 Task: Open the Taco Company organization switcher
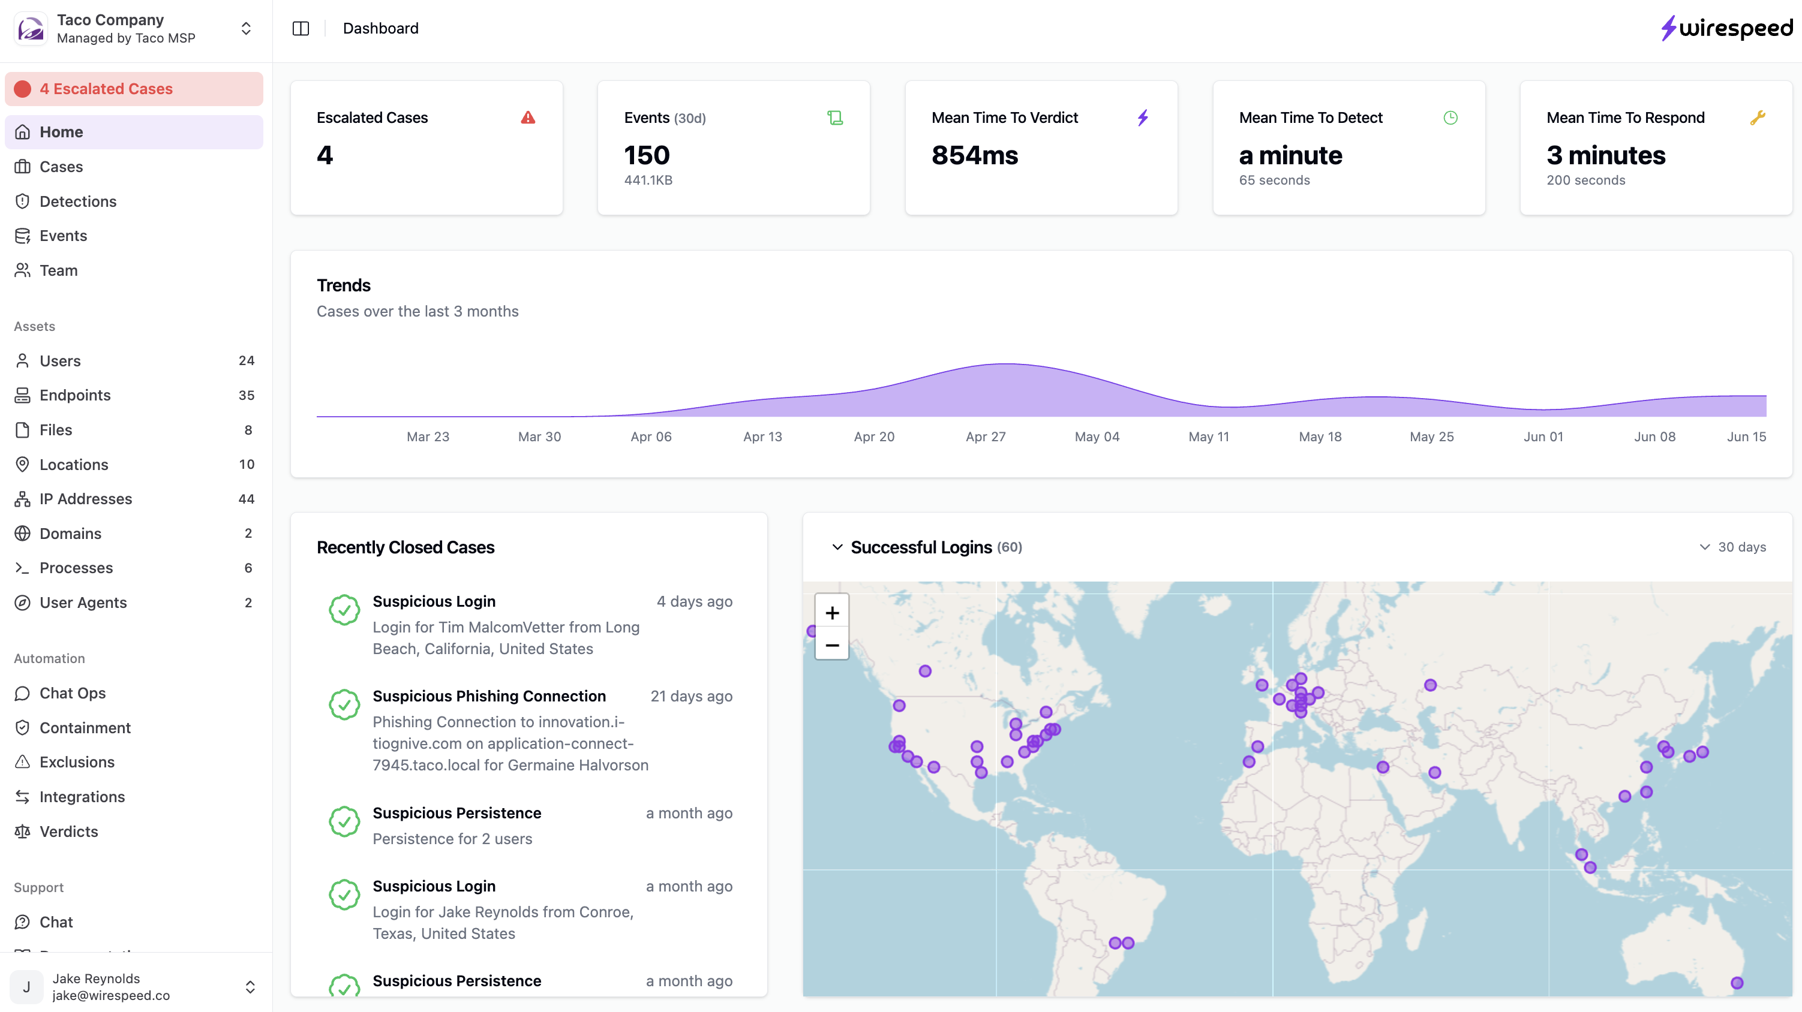tap(245, 29)
